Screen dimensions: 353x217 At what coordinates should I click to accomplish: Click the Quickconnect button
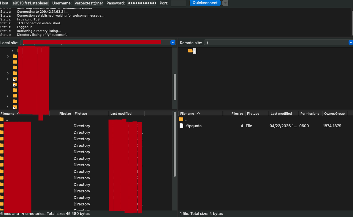(205, 3)
